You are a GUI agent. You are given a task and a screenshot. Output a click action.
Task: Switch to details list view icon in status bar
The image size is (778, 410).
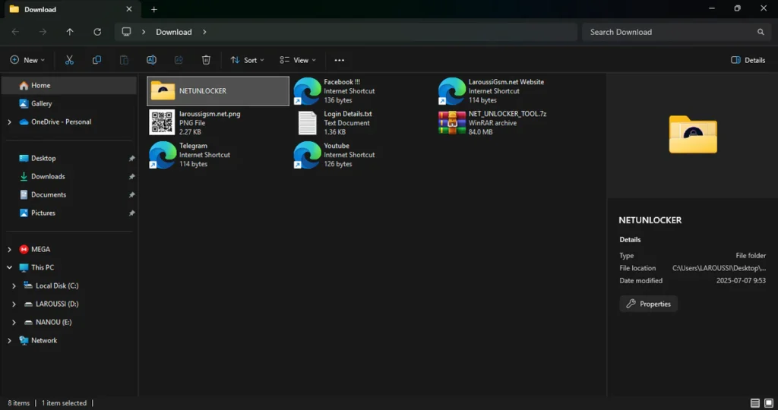coord(754,402)
